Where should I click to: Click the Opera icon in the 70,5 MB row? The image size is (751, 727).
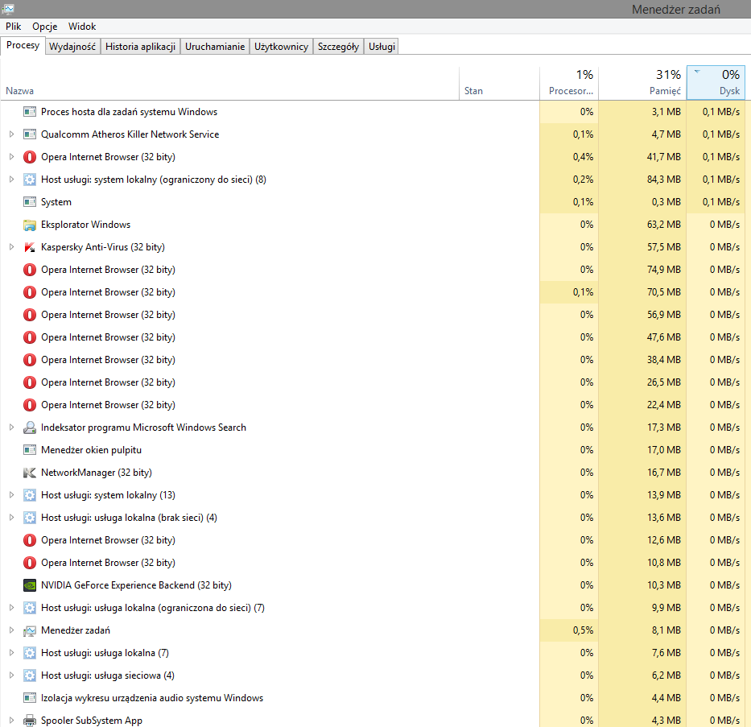(x=30, y=292)
